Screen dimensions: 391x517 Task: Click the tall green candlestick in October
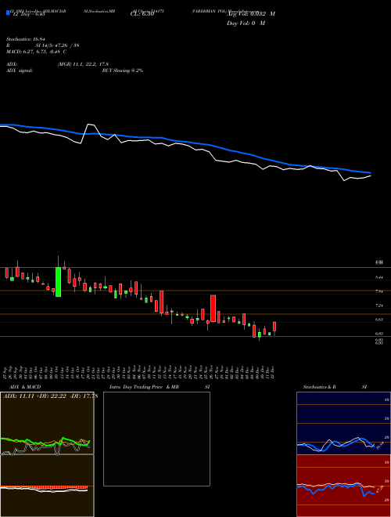(58, 282)
